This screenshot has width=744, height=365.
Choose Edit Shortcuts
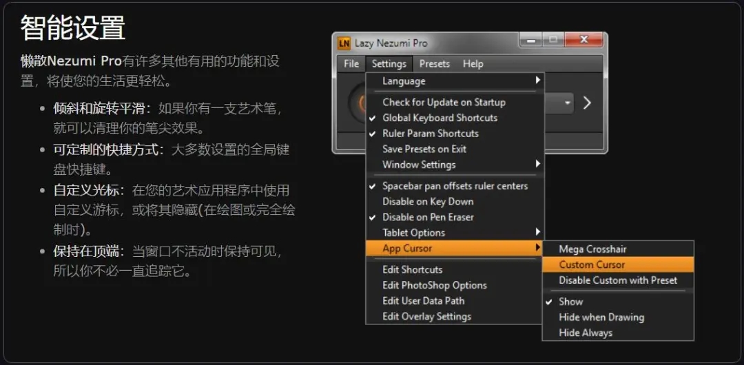point(455,269)
